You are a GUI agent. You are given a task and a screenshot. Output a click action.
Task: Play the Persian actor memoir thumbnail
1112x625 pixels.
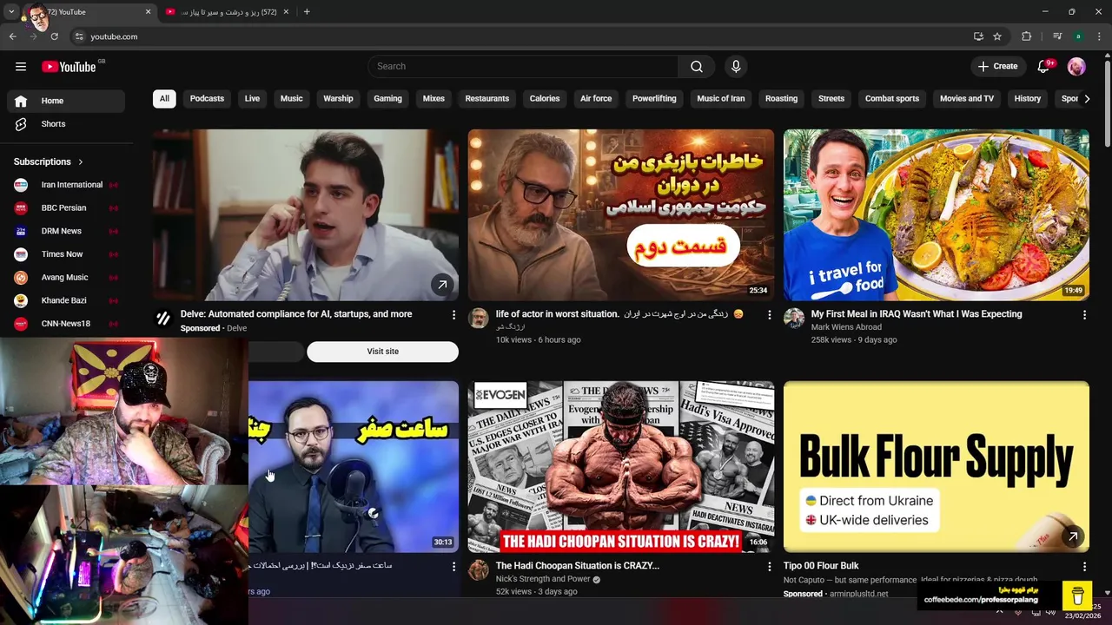point(621,214)
